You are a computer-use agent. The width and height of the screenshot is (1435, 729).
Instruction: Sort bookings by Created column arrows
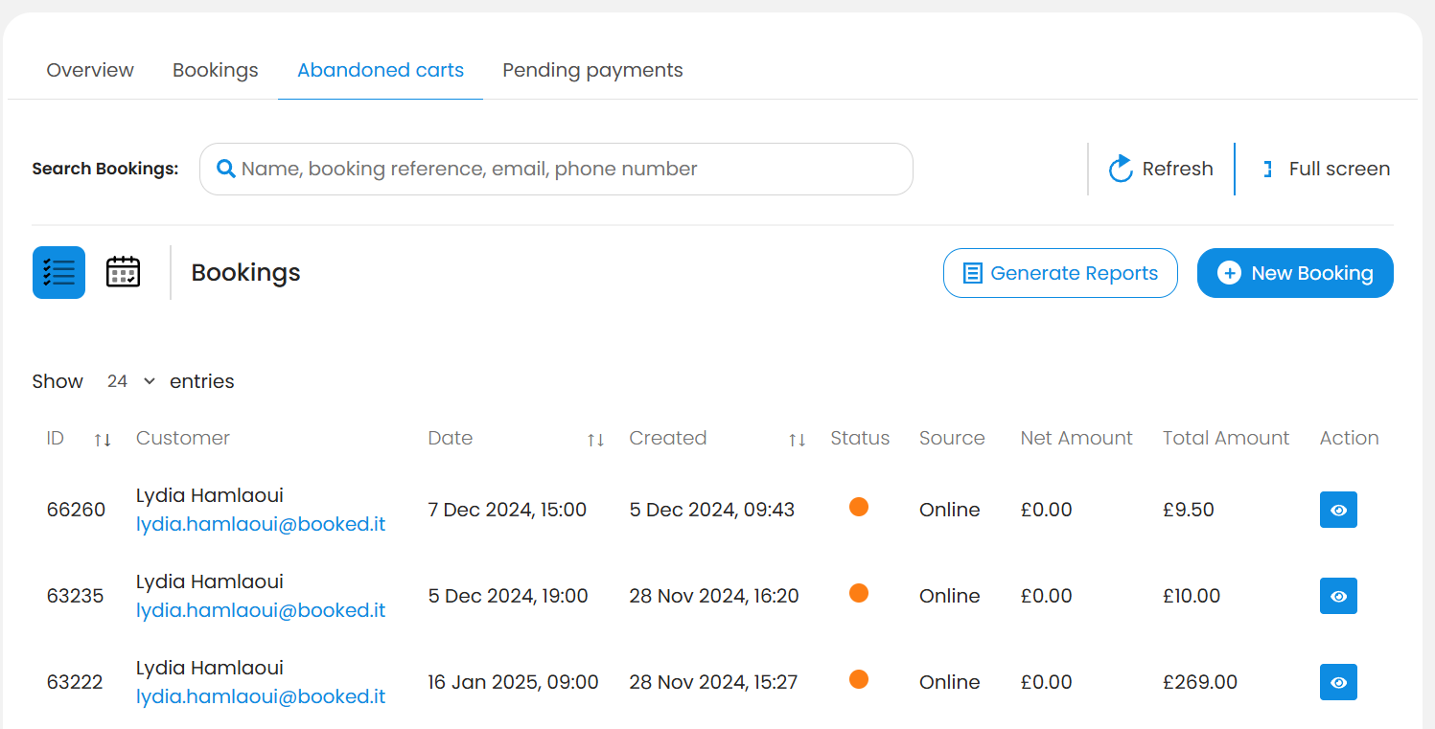(x=797, y=440)
